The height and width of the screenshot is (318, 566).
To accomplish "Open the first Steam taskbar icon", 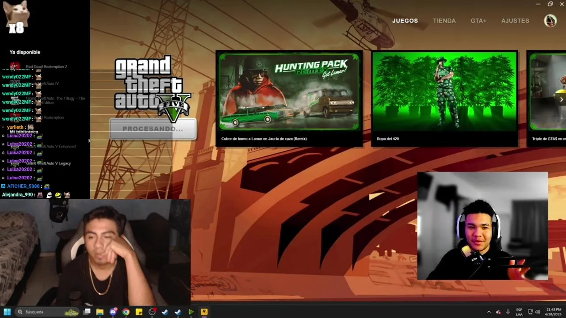I will point(165,312).
